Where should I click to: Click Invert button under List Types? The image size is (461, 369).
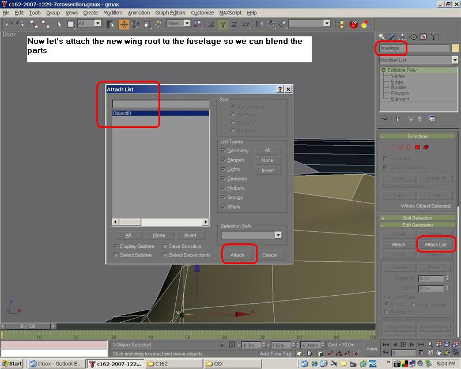267,170
